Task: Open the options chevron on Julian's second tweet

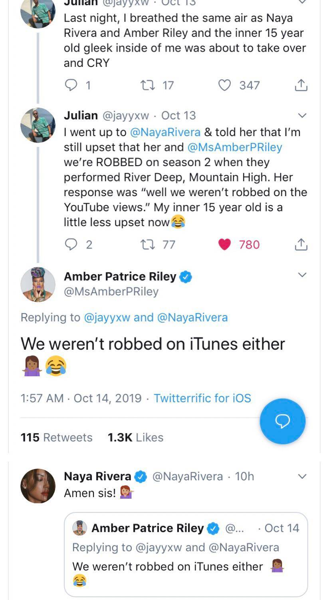Action: [301, 115]
